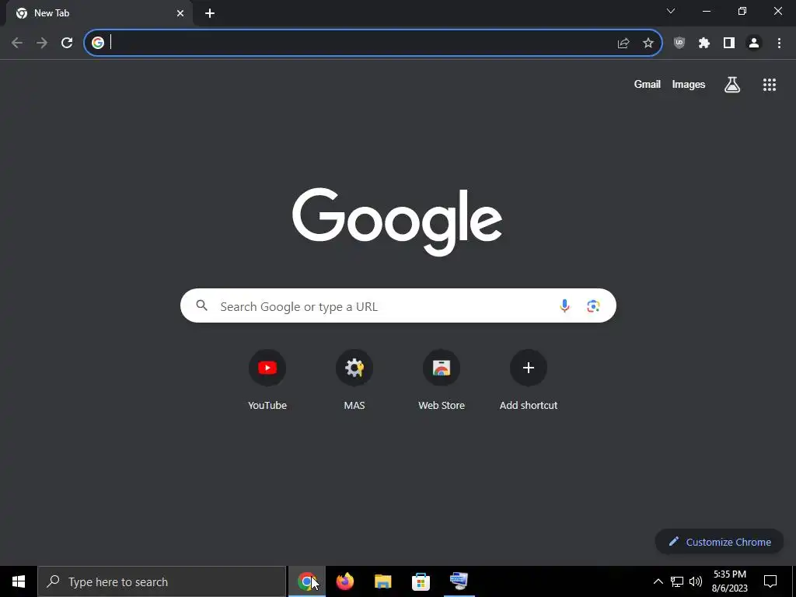The height and width of the screenshot is (597, 796).
Task: Open a new tab with the plus button
Action: click(x=210, y=14)
